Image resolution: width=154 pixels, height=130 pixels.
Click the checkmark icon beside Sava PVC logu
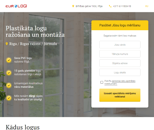point(9,60)
